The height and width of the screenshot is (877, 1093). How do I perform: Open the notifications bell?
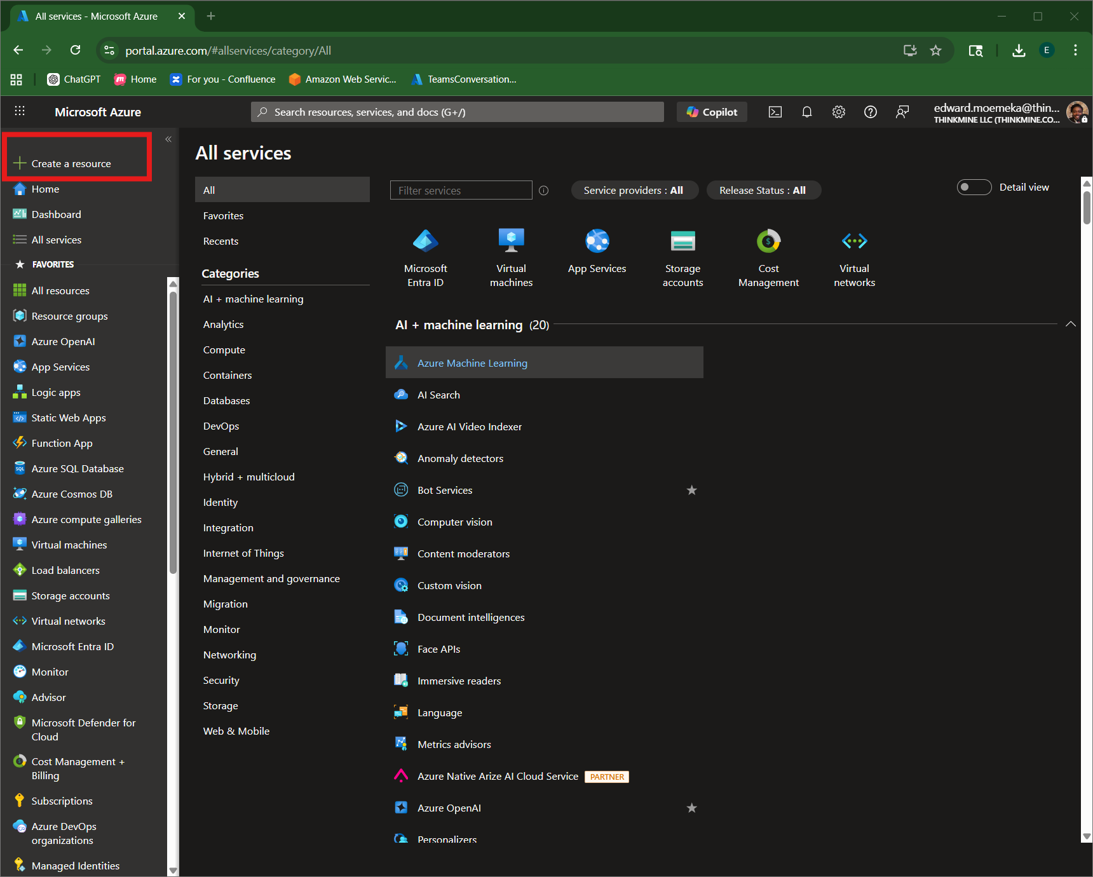tap(807, 112)
